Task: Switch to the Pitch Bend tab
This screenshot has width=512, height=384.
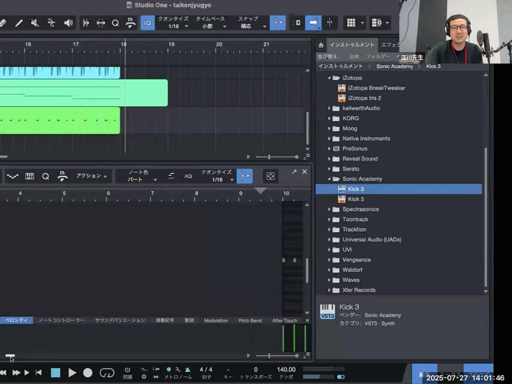Action: pos(250,320)
